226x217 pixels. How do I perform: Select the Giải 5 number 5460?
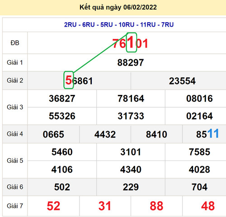(62, 152)
